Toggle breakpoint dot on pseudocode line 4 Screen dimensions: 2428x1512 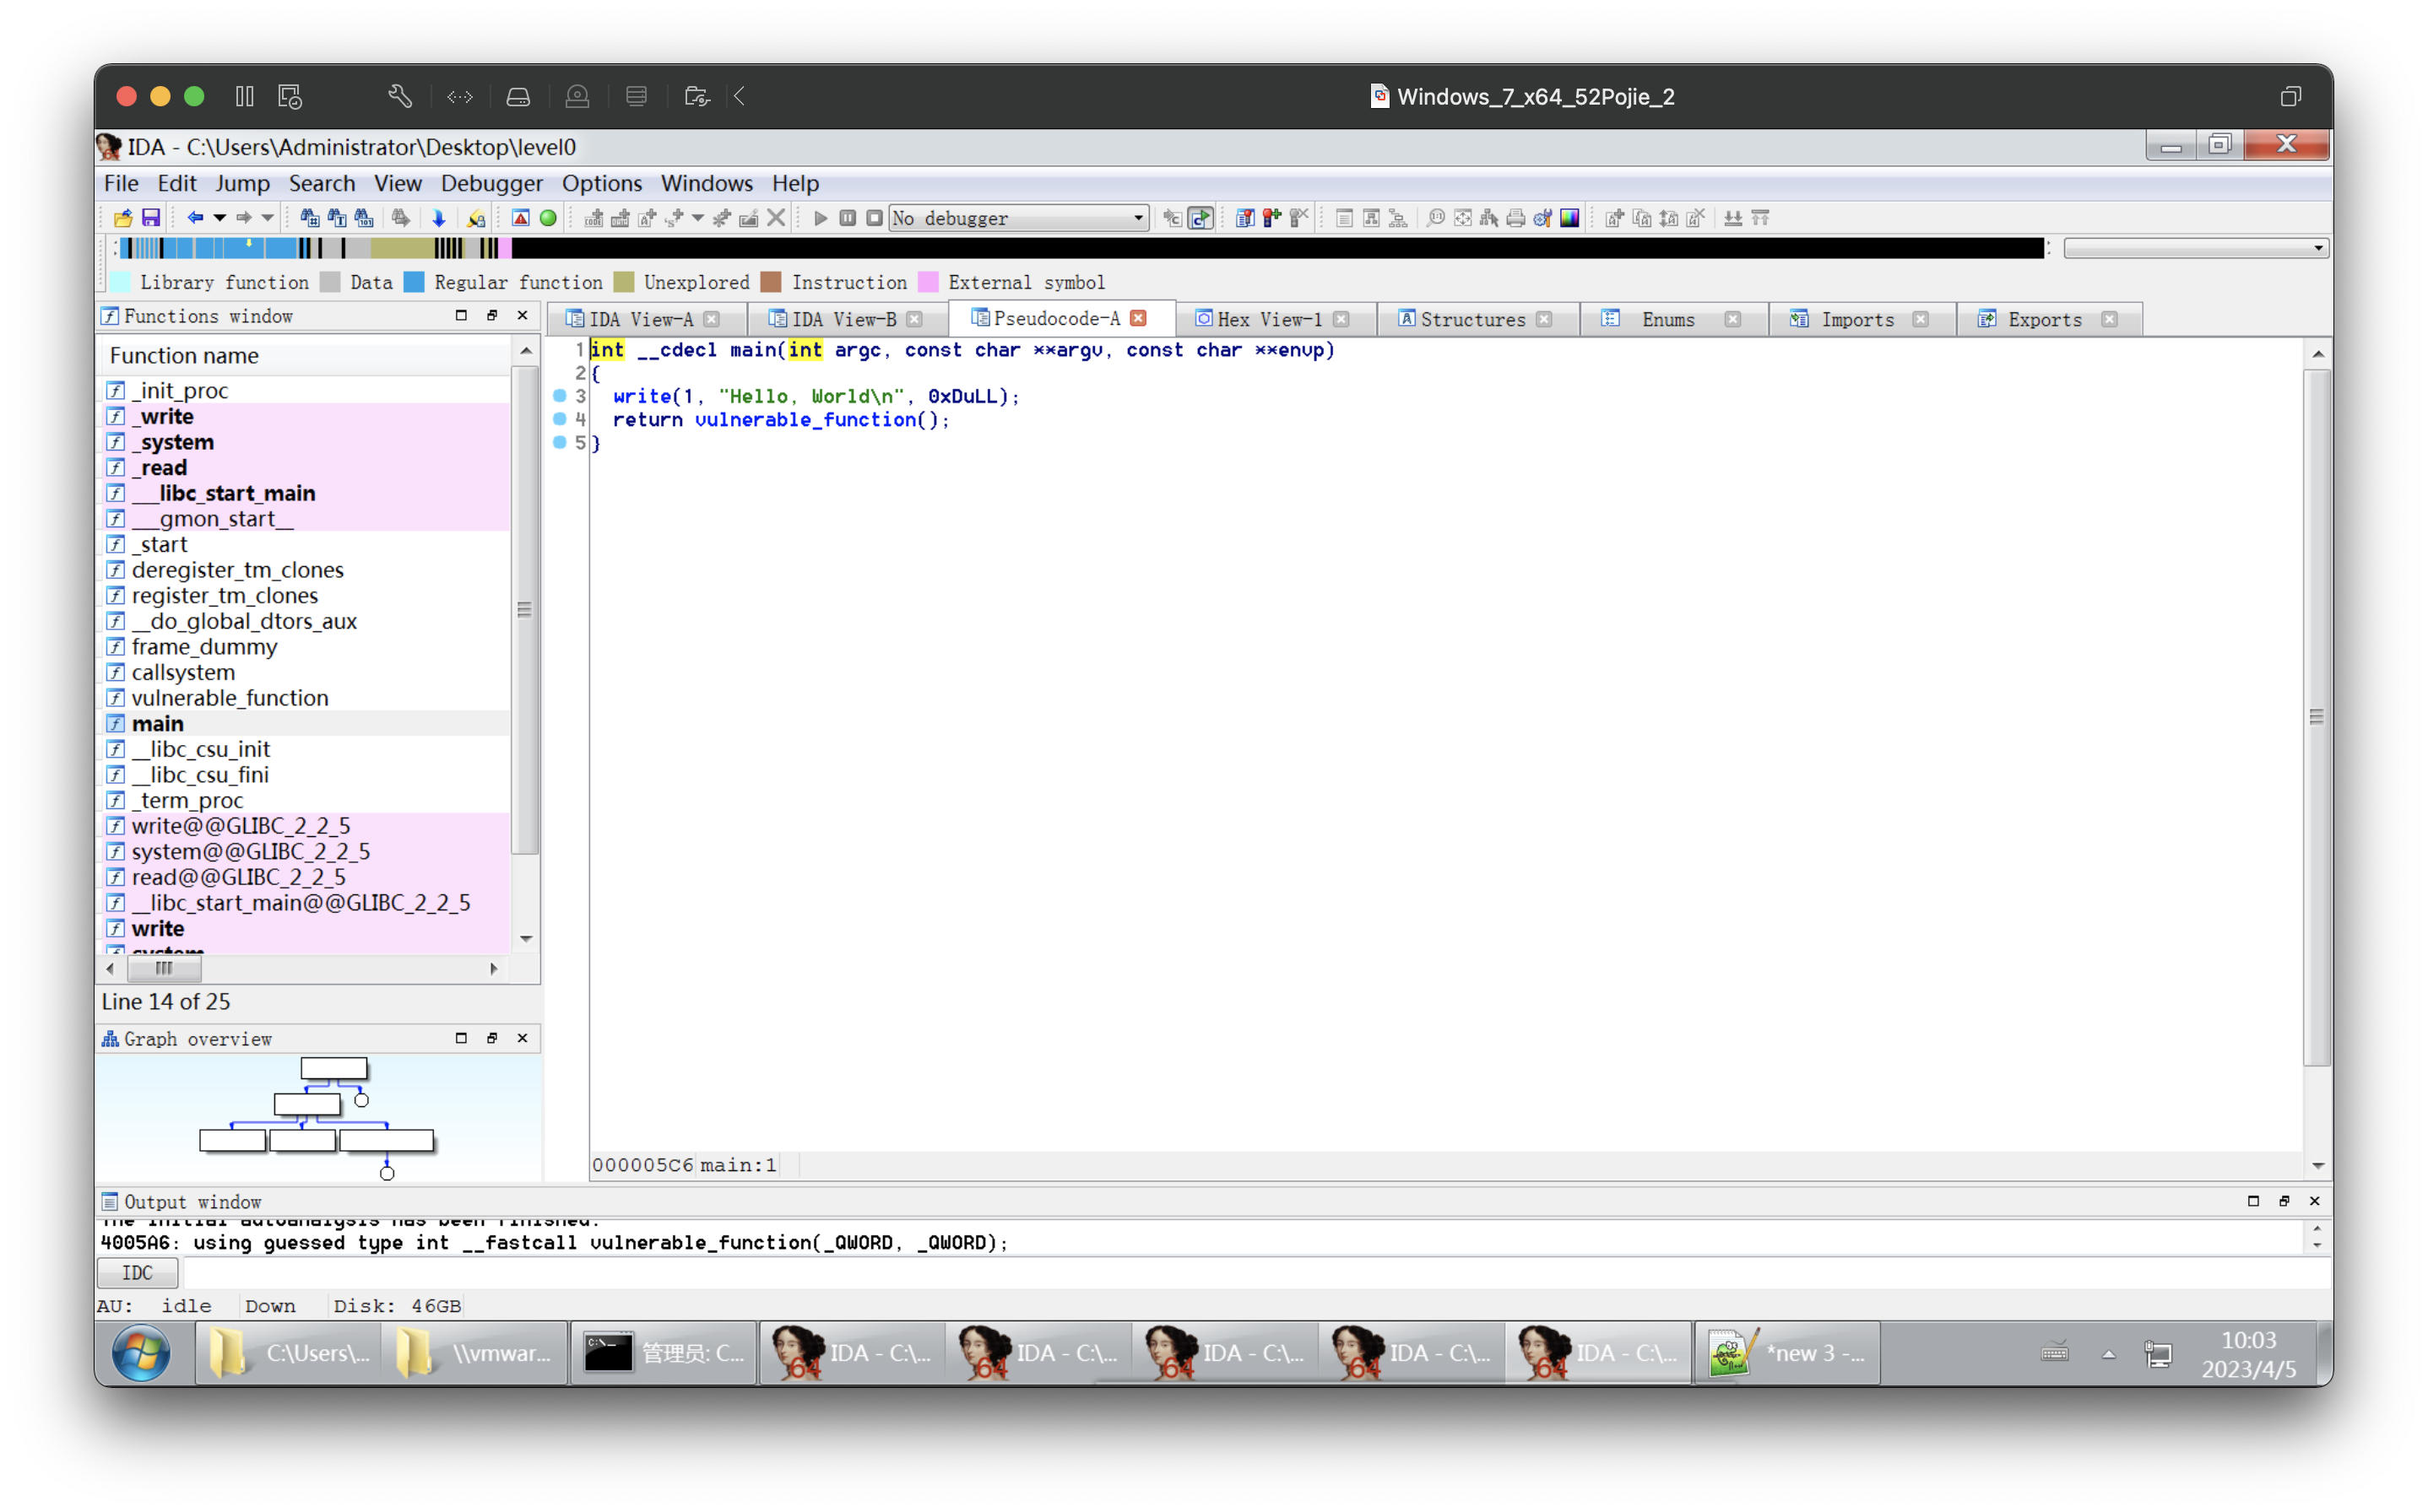pos(561,420)
